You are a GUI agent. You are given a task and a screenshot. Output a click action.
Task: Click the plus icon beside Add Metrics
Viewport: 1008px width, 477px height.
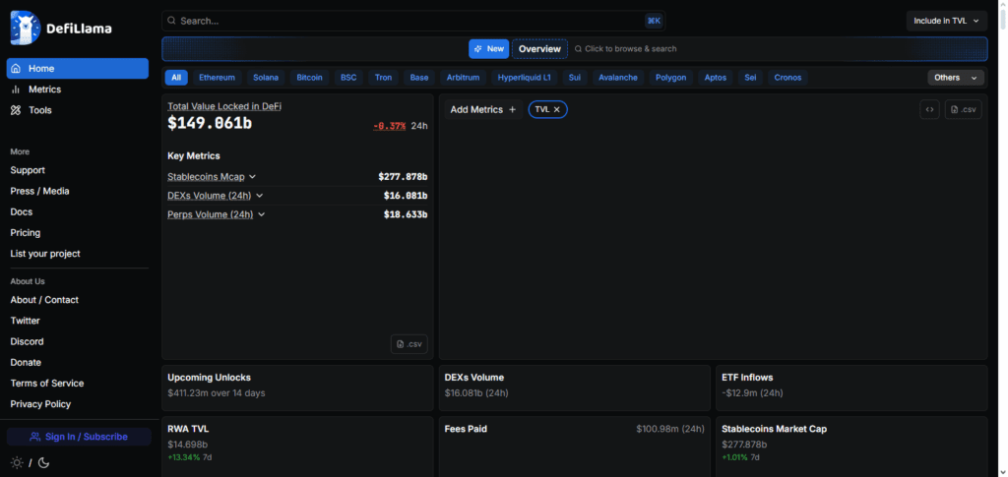(x=512, y=110)
